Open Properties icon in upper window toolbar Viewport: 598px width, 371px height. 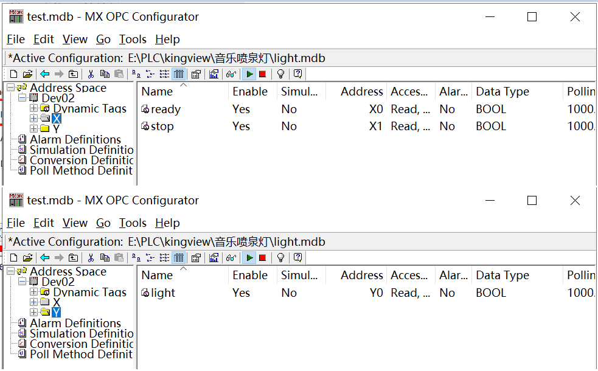tap(196, 74)
